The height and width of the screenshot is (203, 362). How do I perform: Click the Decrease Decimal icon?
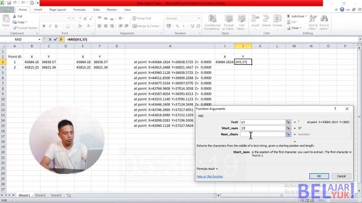[x=198, y=26]
